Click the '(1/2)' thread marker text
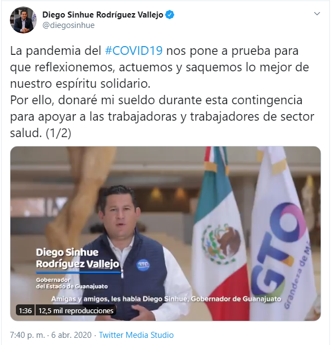The height and width of the screenshot is (345, 336). point(59,133)
